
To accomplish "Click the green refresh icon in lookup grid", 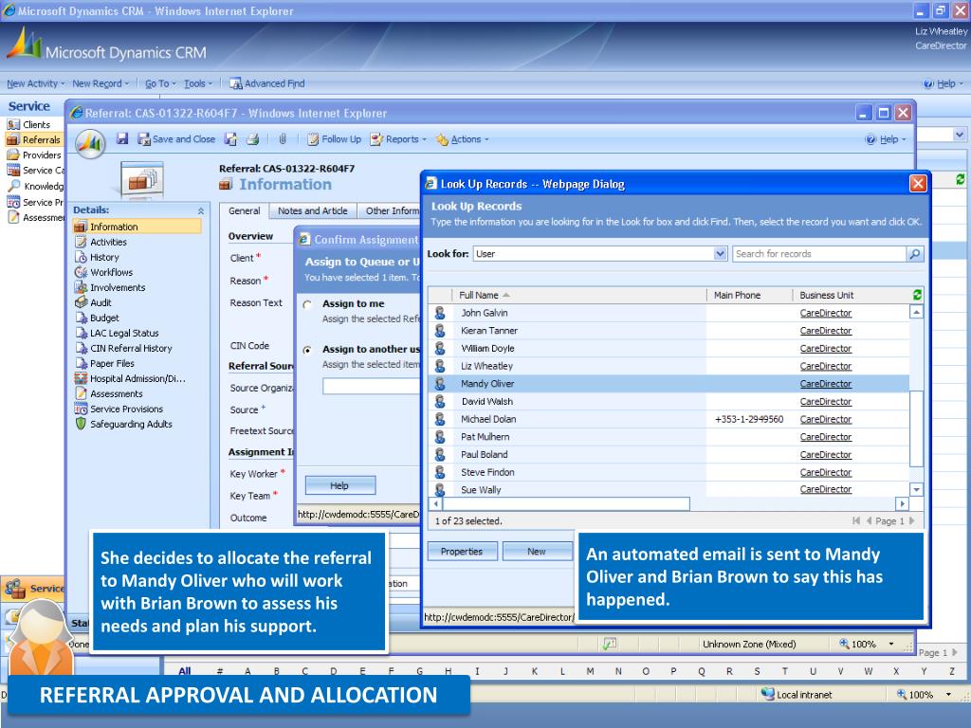I will point(917,296).
